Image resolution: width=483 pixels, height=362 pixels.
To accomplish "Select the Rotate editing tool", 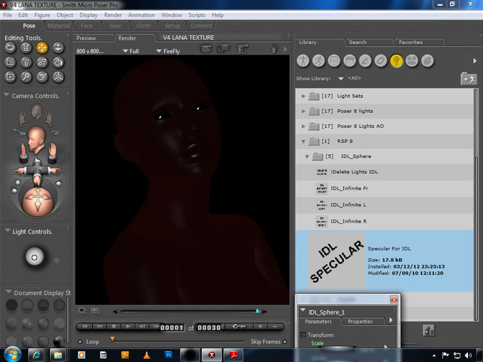I will click(x=10, y=48).
